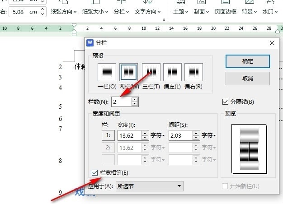This screenshot has width=283, height=204.
Task: Choose the two-column (两栏) preset icon
Action: (128, 72)
